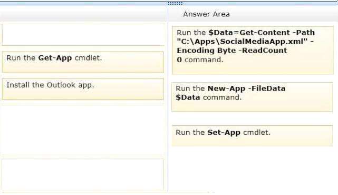Select the 'Run the Set-App cmdlet' step
This screenshot has width=338, height=195.
[x=252, y=136]
